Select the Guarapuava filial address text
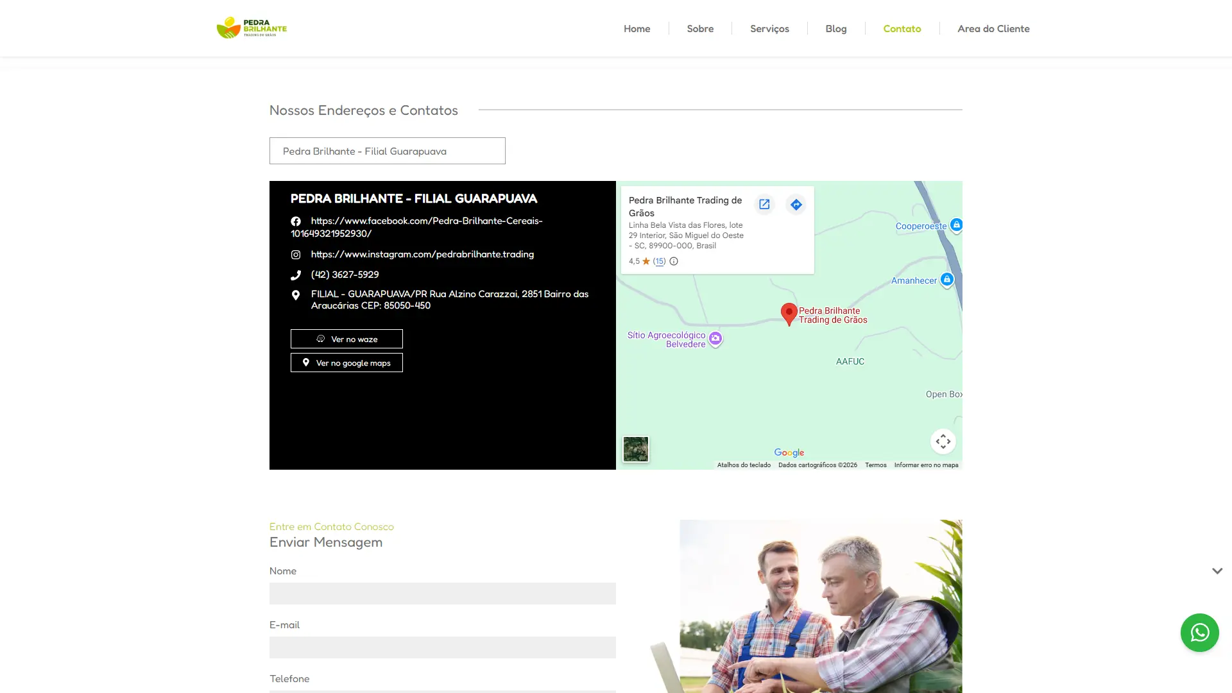The height and width of the screenshot is (693, 1232). pos(450,300)
